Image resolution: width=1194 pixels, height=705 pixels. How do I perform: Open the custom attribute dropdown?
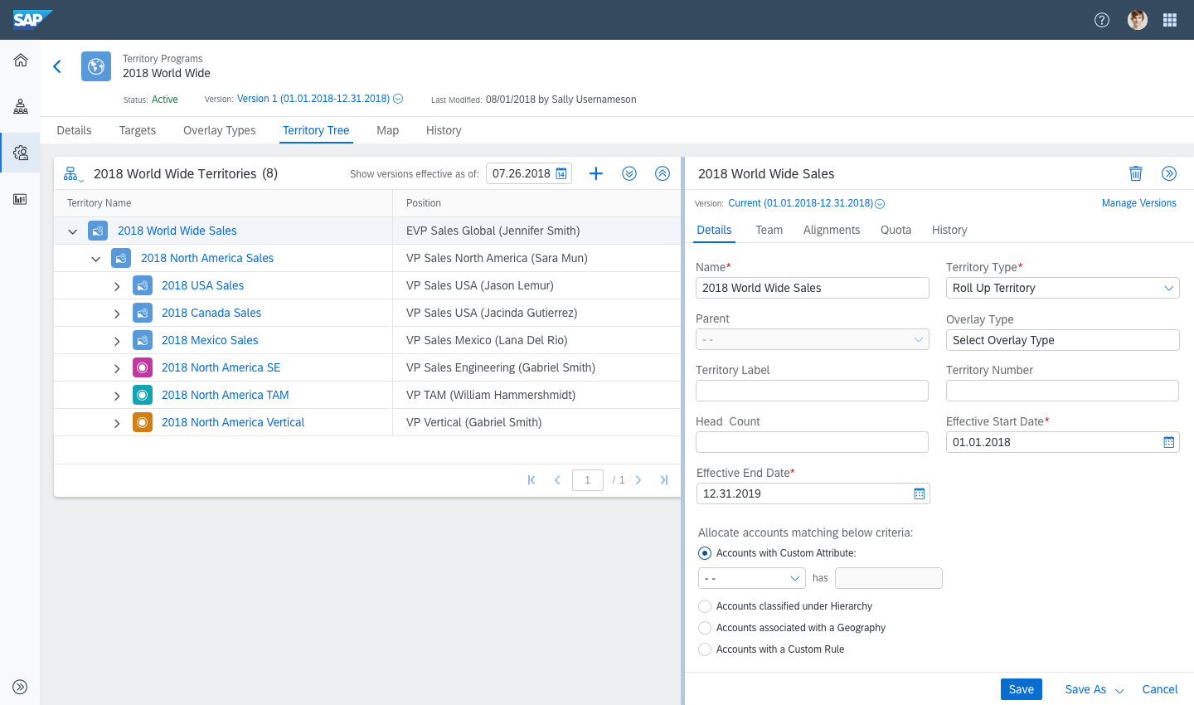click(x=751, y=578)
